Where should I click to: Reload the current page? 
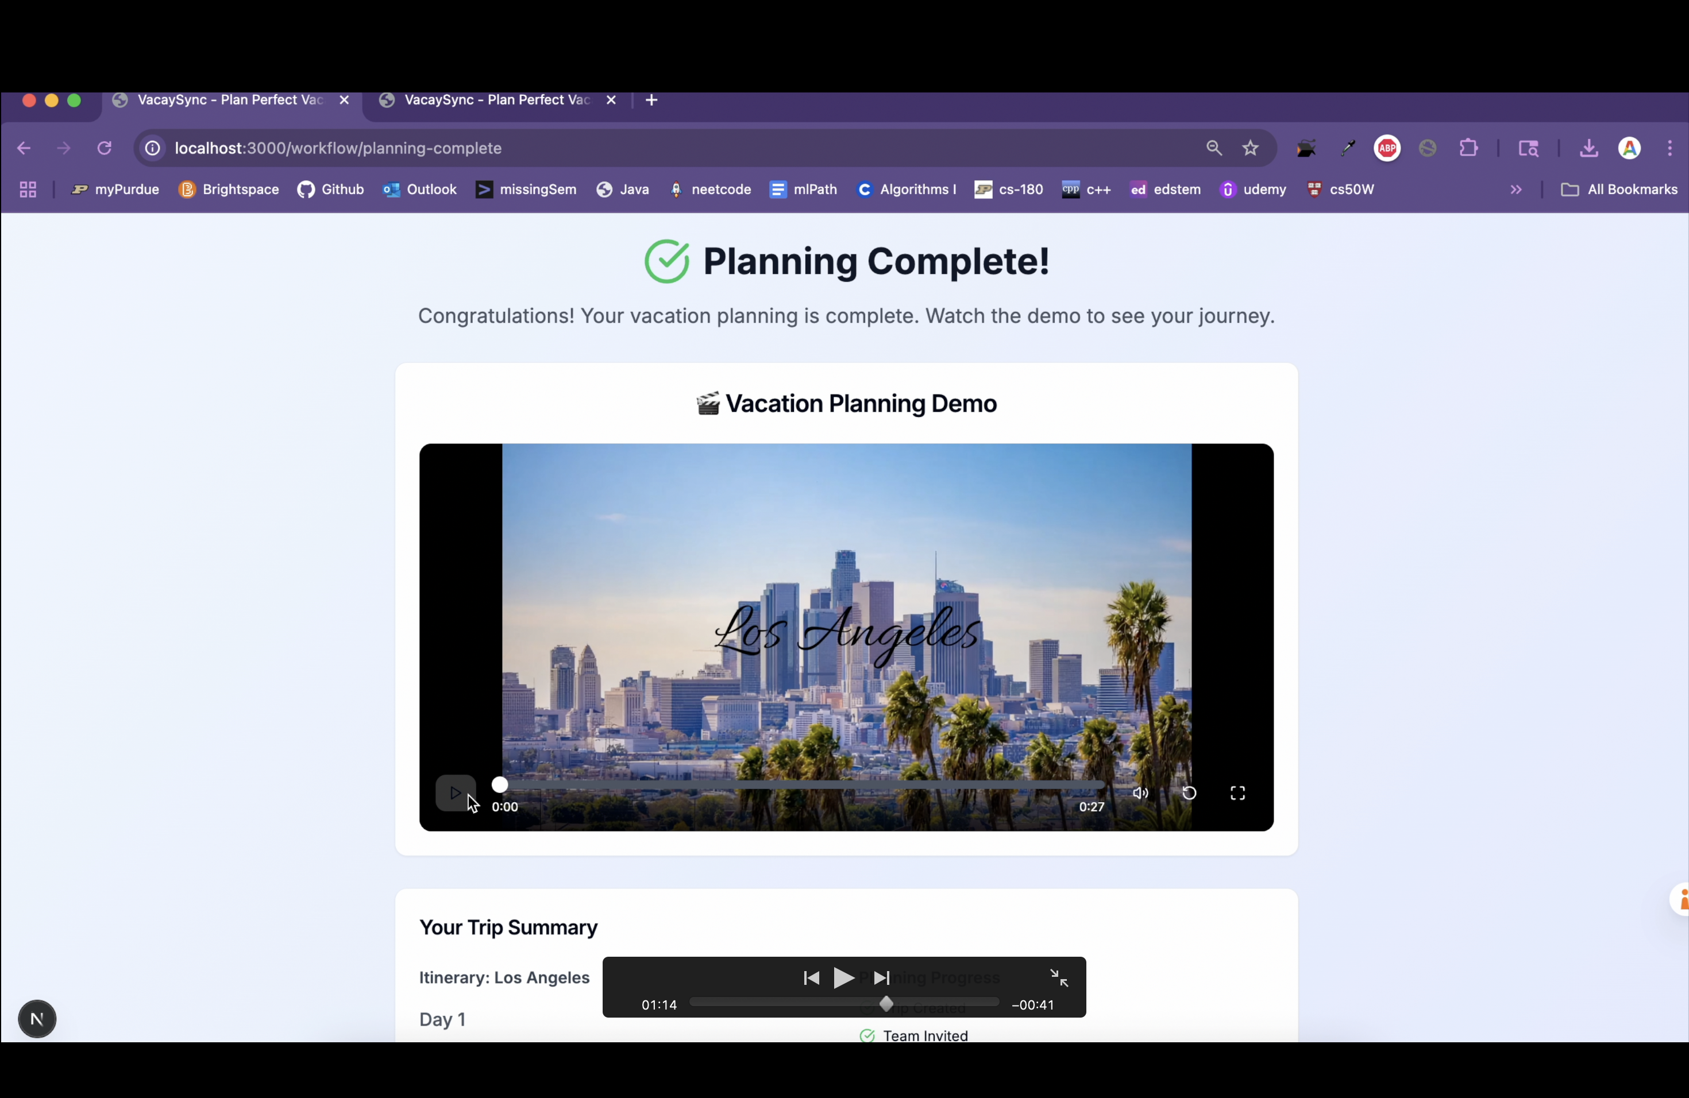(x=105, y=148)
